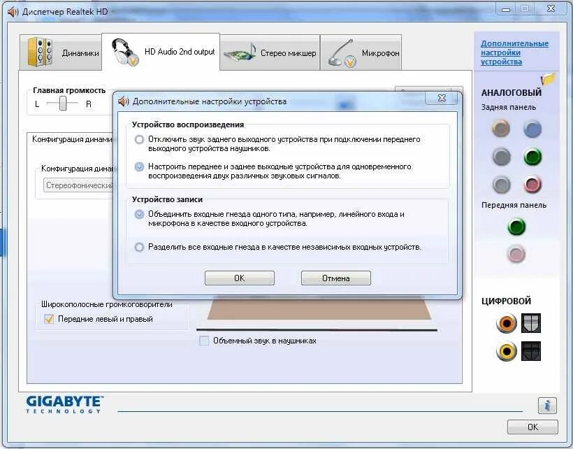
Task: Click the green rear panel jack
Action: (532, 157)
